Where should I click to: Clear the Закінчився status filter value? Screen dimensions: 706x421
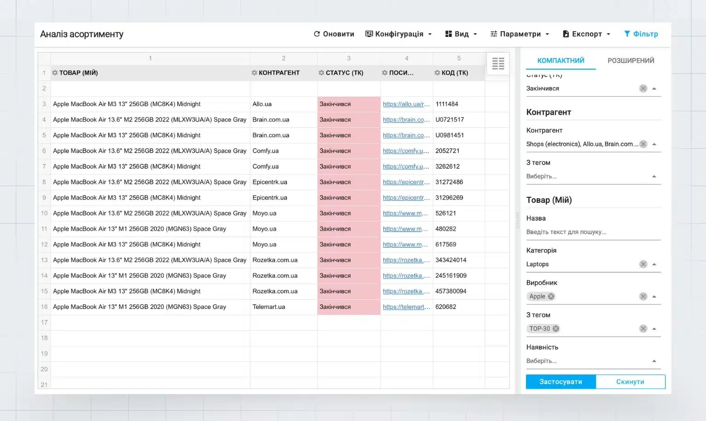click(x=643, y=88)
